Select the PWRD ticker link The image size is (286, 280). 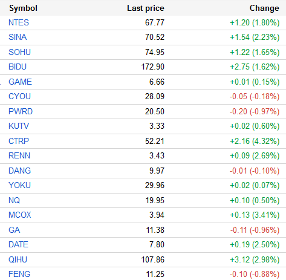pos(21,111)
